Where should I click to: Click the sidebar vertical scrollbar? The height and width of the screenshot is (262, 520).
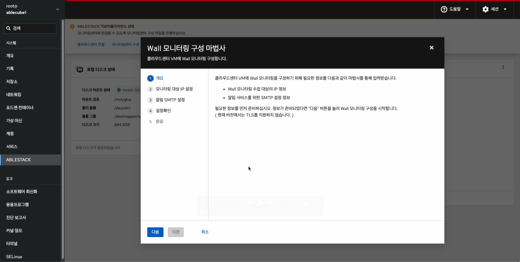click(x=63, y=139)
